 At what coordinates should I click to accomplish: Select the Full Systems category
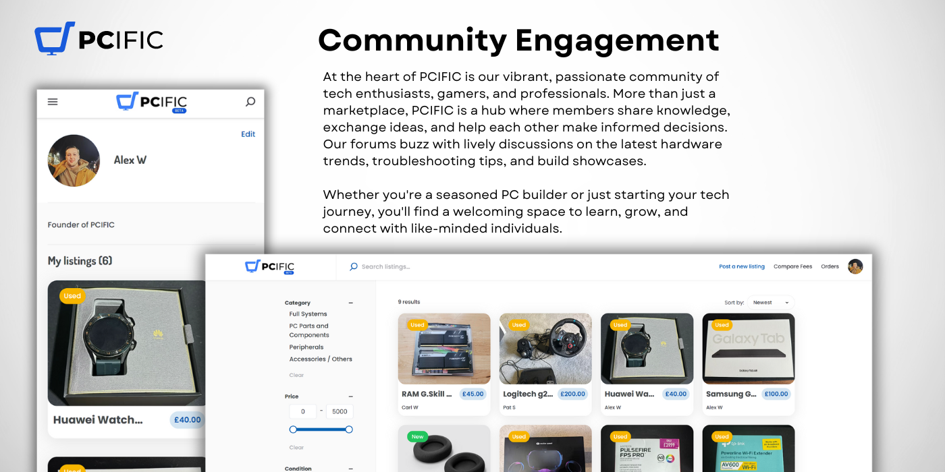click(308, 314)
